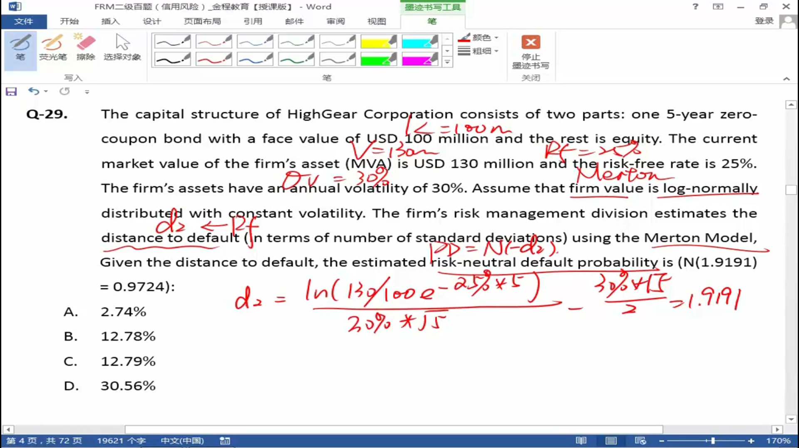Zoom in with the plus button
799x448 pixels.
pyautogui.click(x=751, y=441)
